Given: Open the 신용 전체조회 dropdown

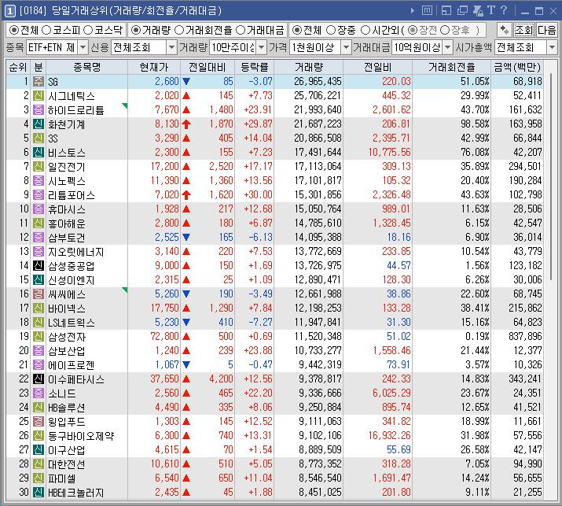Looking at the screenshot, I should coord(171,47).
